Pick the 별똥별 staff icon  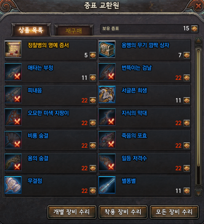click(x=107, y=185)
